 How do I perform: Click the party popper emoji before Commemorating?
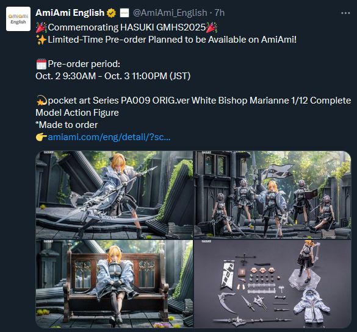pyautogui.click(x=41, y=27)
